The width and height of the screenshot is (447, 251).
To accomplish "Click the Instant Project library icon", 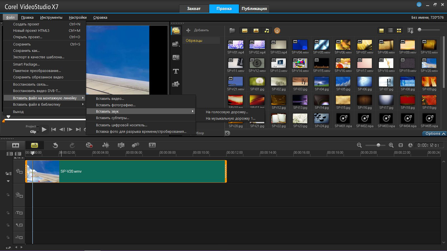I will coord(176,44).
